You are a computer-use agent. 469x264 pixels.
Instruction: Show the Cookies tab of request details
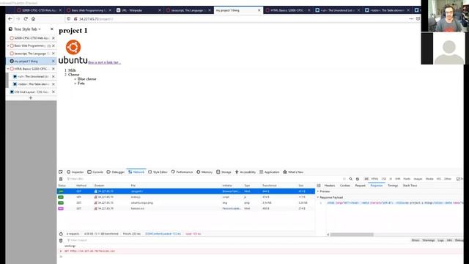coord(345,186)
